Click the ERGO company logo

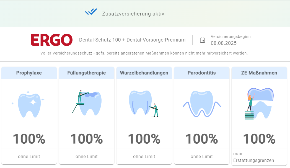click(51, 40)
